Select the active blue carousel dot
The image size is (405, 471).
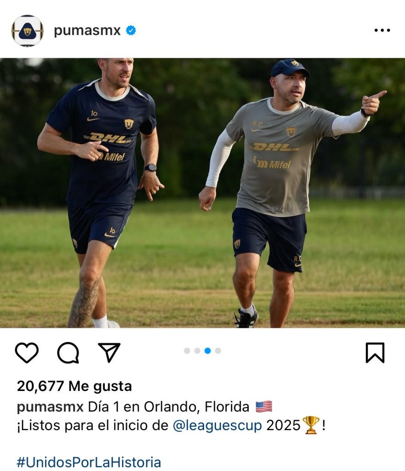pos(207,351)
